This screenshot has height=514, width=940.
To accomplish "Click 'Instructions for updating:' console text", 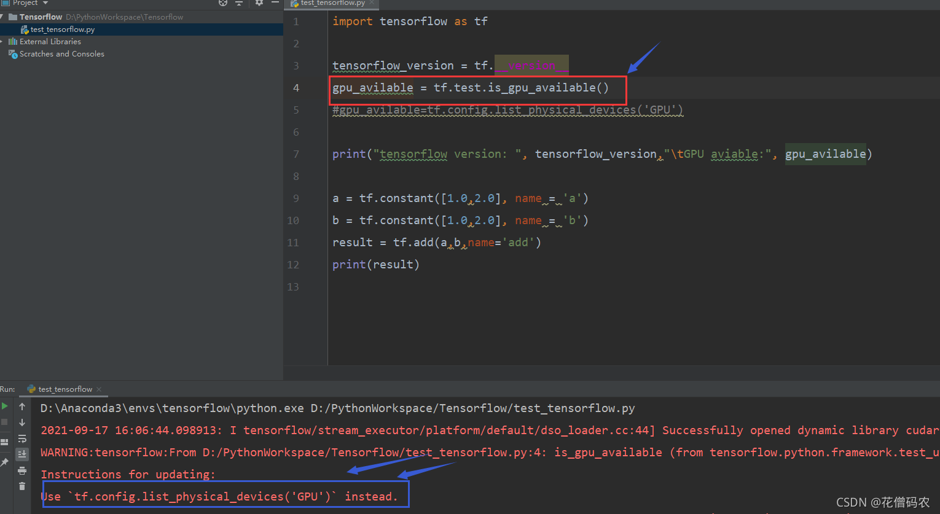I will [x=128, y=475].
